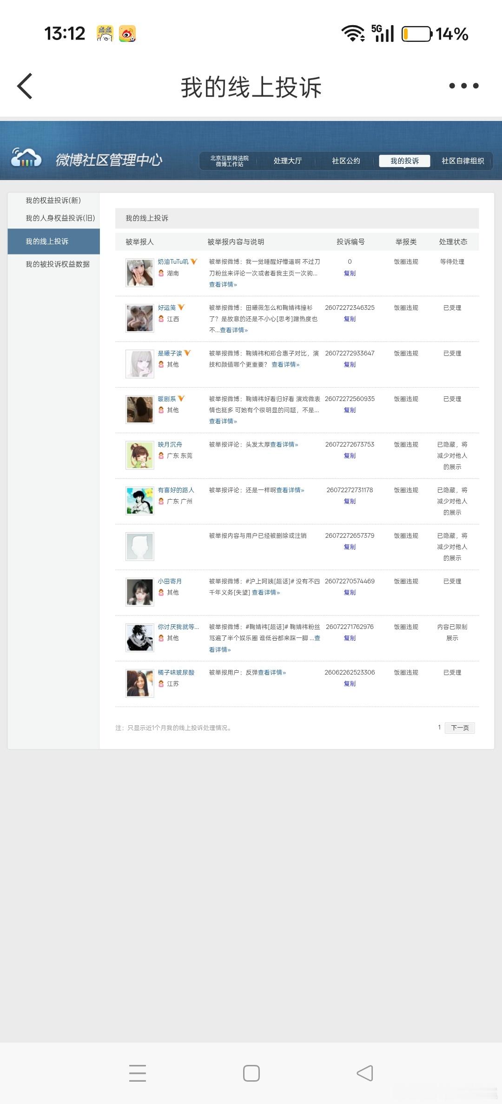View details of 反弹 user report
Image resolution: width=502 pixels, height=1104 pixels.
pyautogui.click(x=272, y=672)
